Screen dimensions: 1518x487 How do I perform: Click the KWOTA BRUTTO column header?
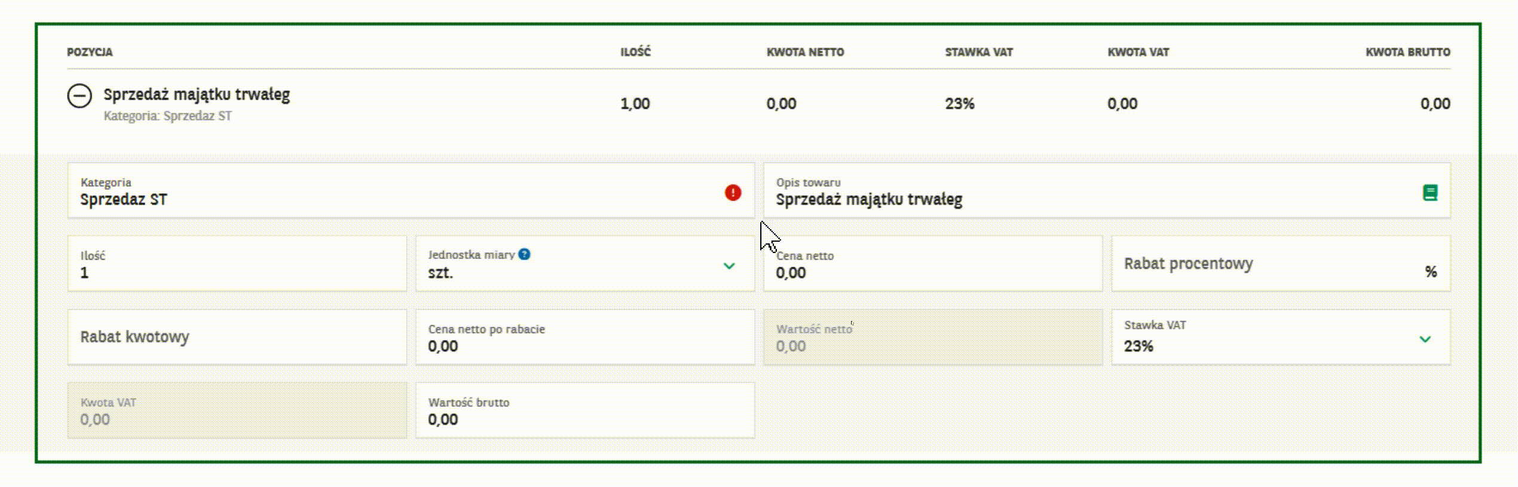[1407, 52]
